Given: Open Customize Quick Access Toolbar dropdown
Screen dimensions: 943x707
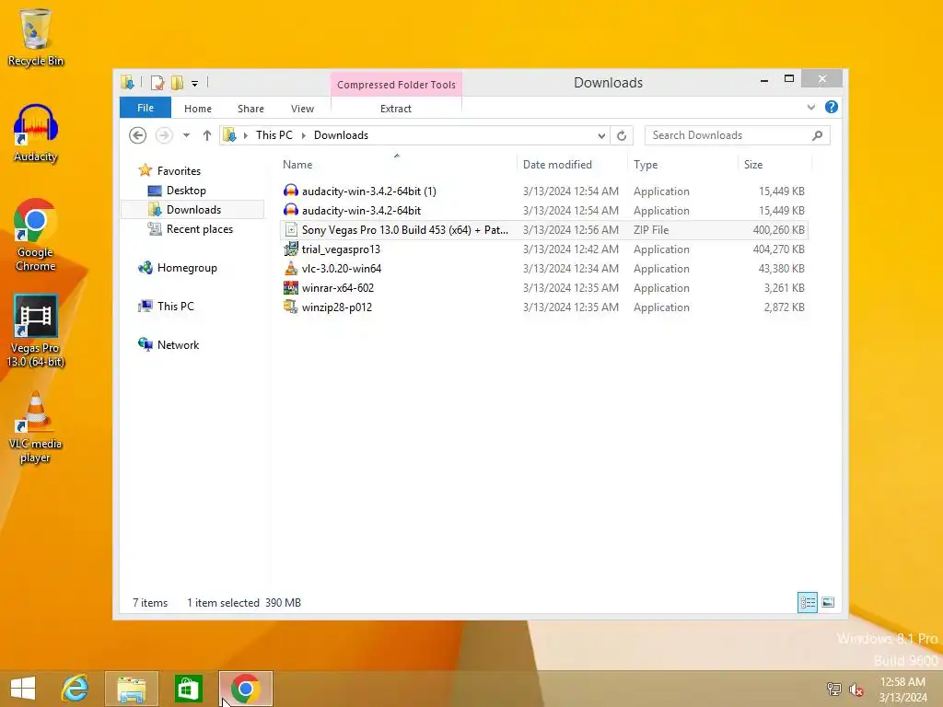Looking at the screenshot, I should [195, 84].
